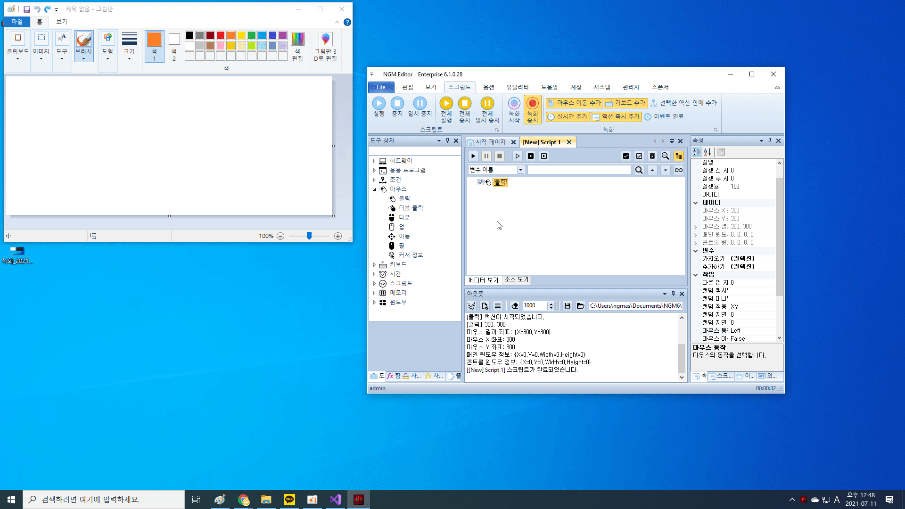The width and height of the screenshot is (905, 509).
Task: Switch to the 소스 보기 view button
Action: coord(516,279)
